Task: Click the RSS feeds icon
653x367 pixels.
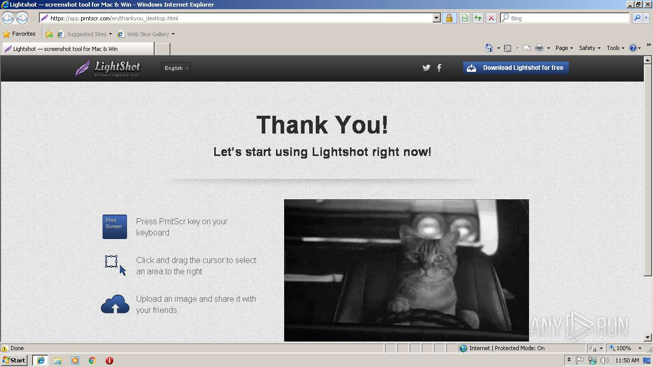Action: [x=508, y=48]
